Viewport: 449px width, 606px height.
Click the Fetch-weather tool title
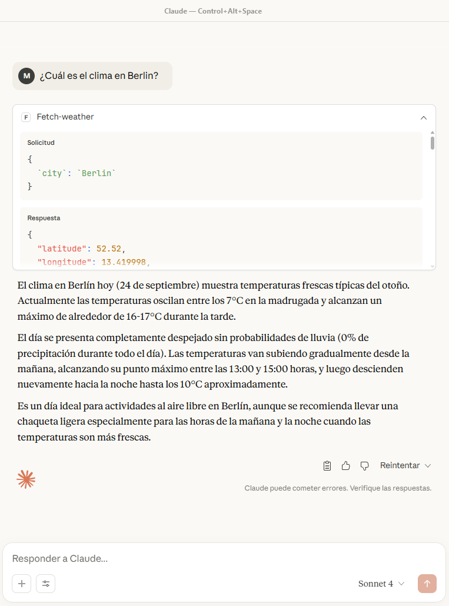pyautogui.click(x=65, y=117)
